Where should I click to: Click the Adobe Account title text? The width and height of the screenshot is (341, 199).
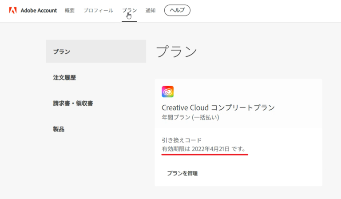pyautogui.click(x=39, y=10)
